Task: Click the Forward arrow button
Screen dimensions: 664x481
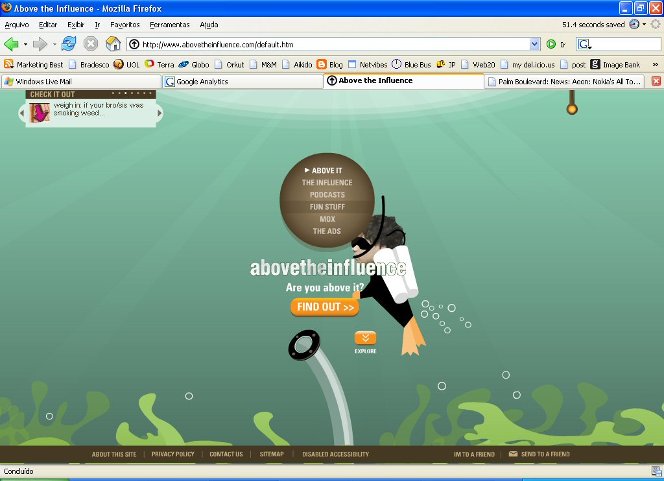Action: [x=40, y=44]
